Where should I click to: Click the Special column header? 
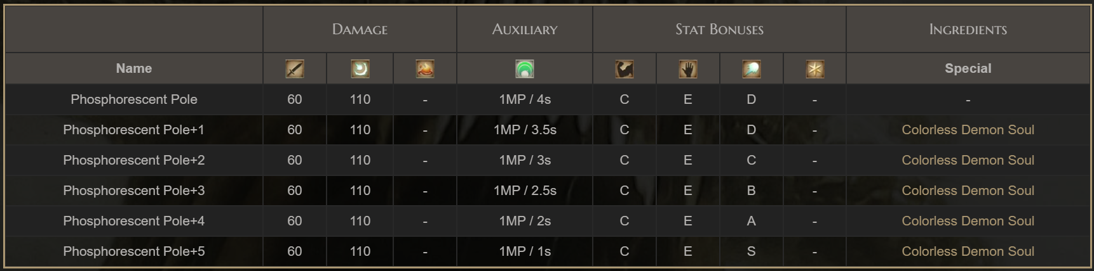(x=968, y=68)
